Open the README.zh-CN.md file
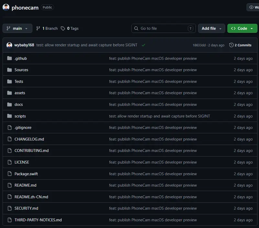259x228 pixels. pos(31,197)
